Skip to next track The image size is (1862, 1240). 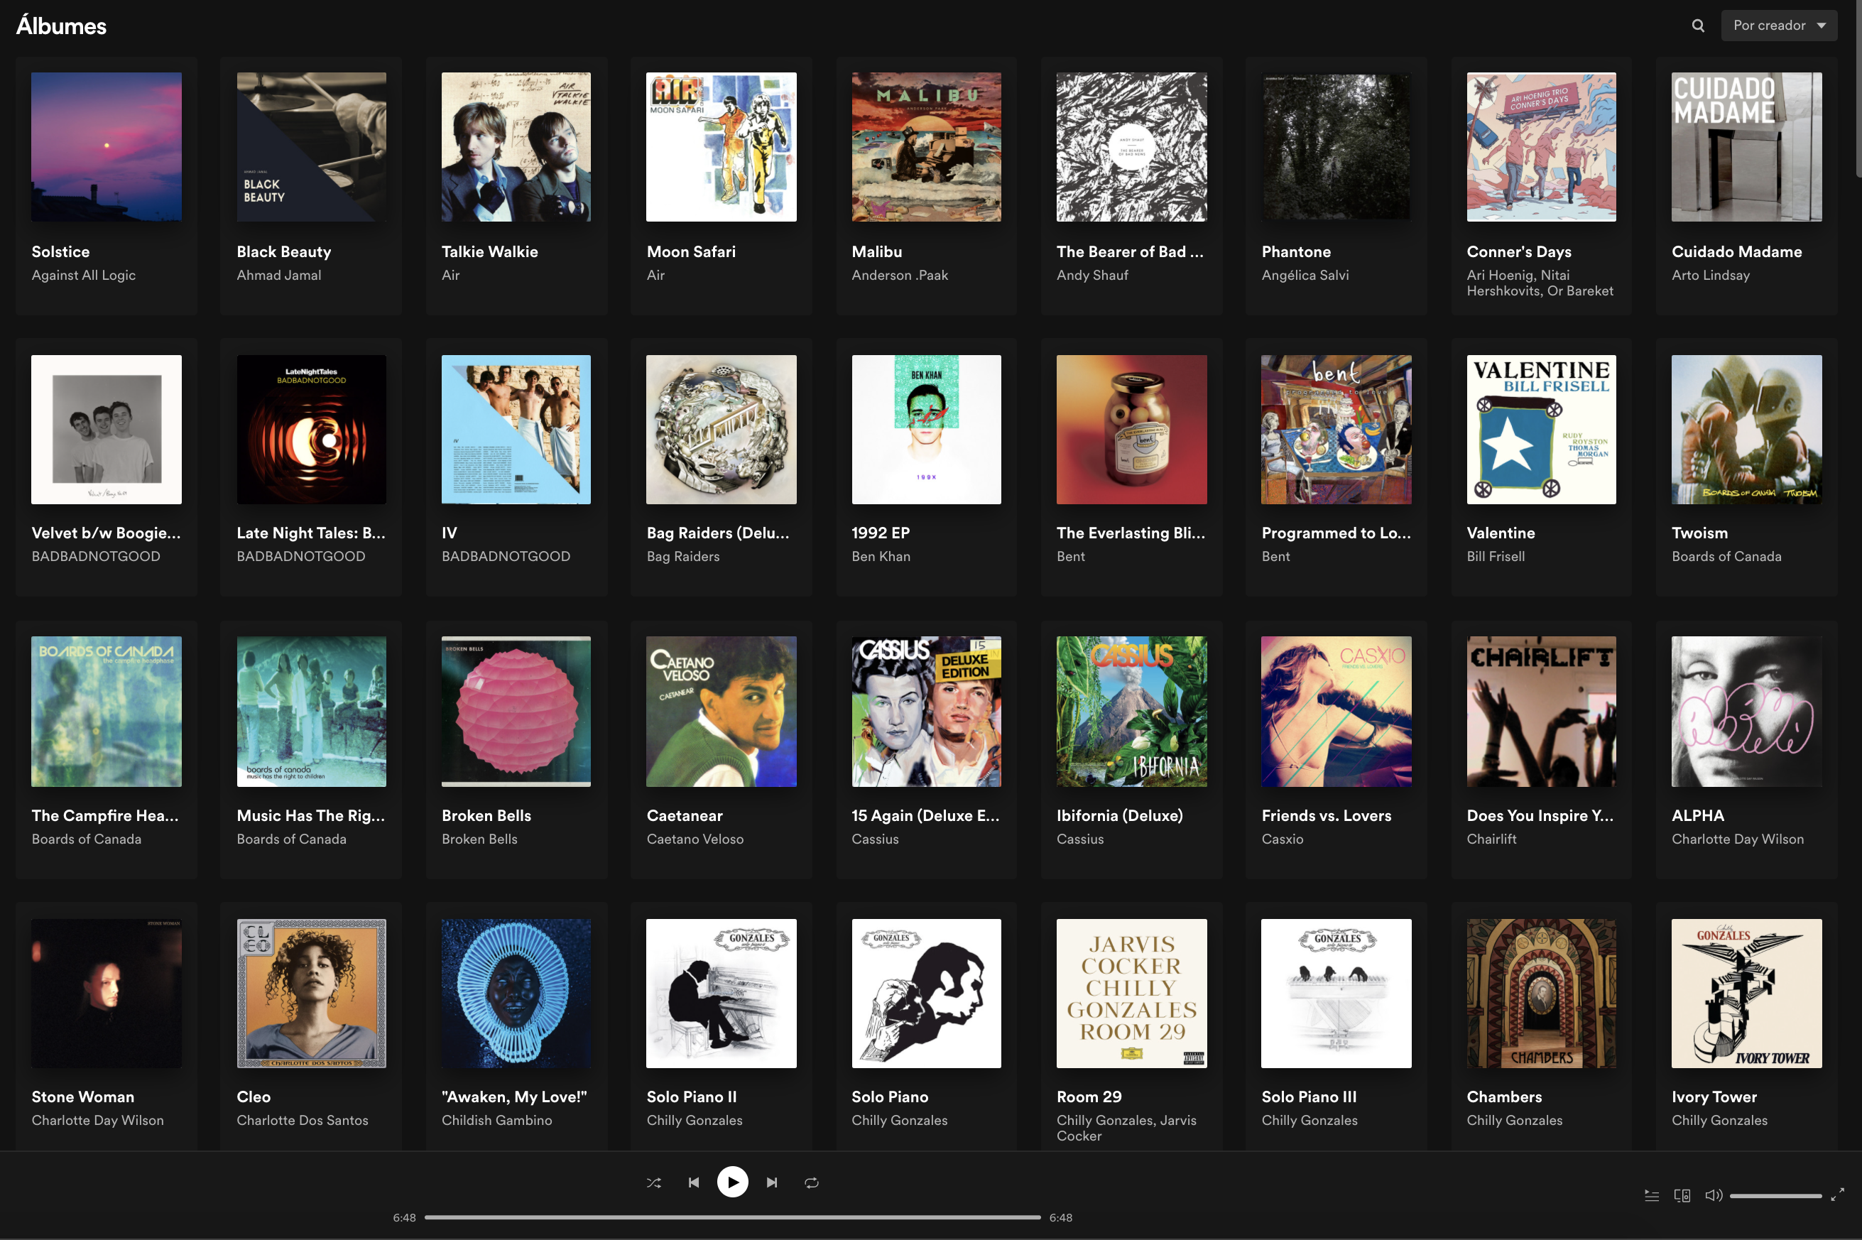pos(772,1182)
